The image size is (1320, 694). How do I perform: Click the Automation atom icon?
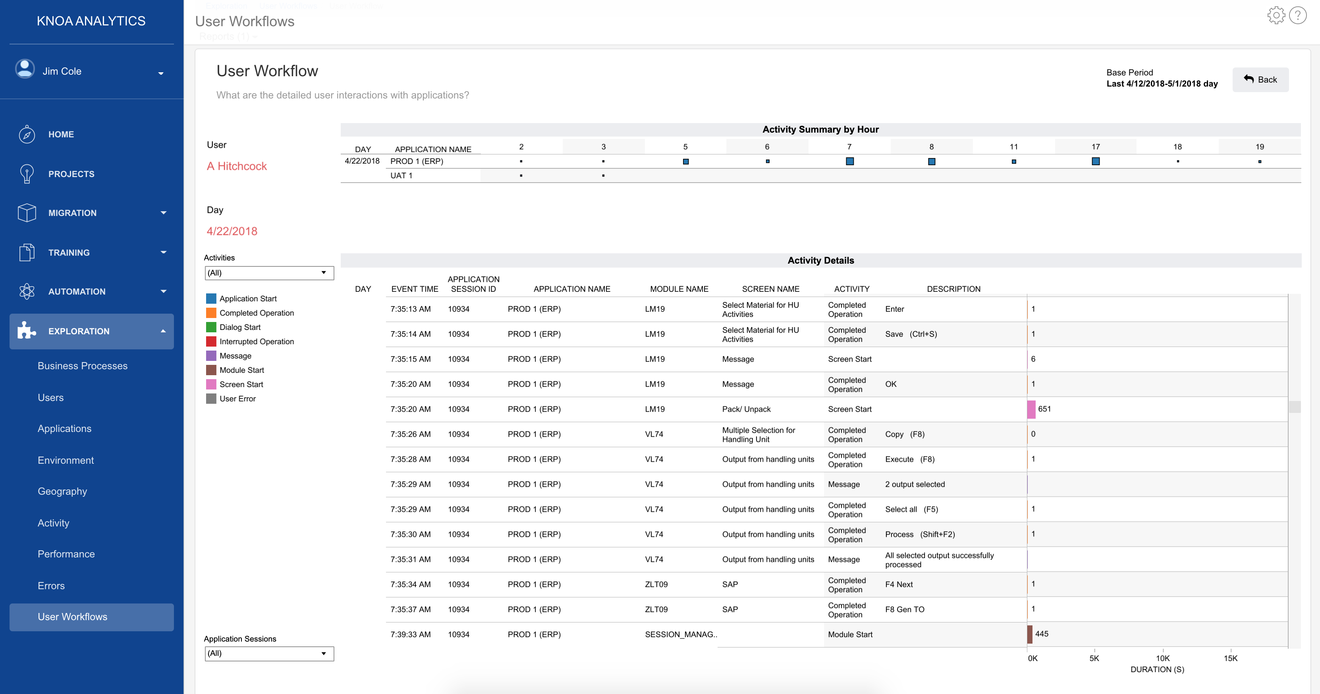27,291
